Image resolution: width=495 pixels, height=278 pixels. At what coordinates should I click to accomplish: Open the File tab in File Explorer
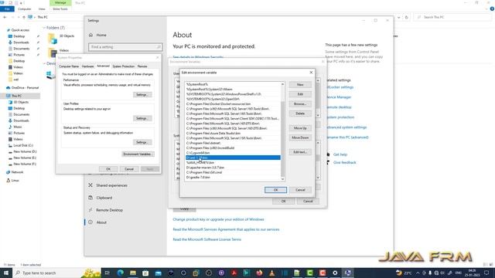pos(7,8)
